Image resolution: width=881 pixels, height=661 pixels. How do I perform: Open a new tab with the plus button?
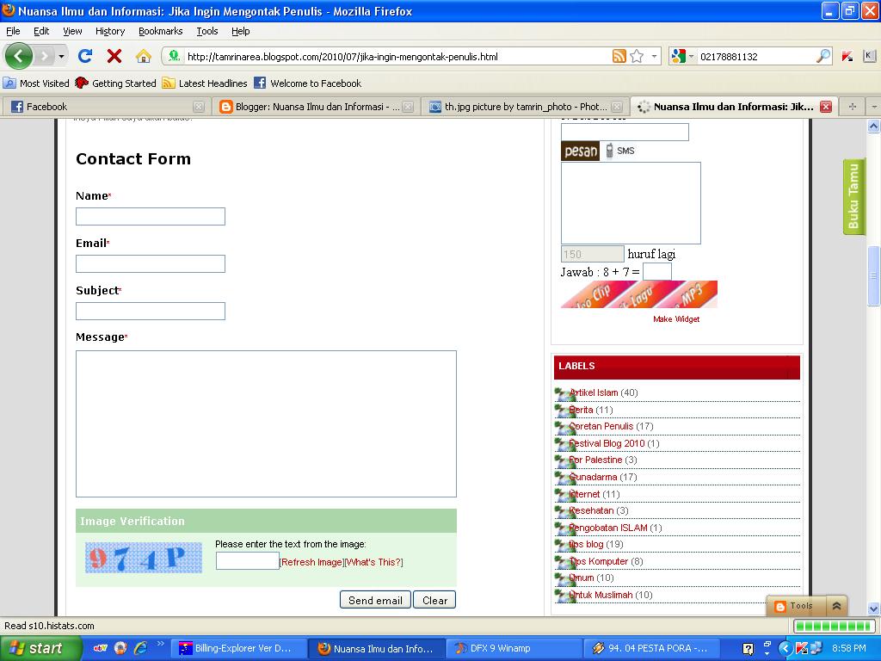tap(853, 107)
